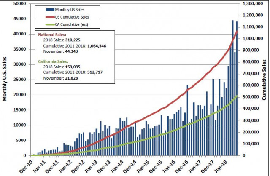Screen dimensions: 270x176
Task: Click the right axis label 500,000
Action: (x=251, y=97)
